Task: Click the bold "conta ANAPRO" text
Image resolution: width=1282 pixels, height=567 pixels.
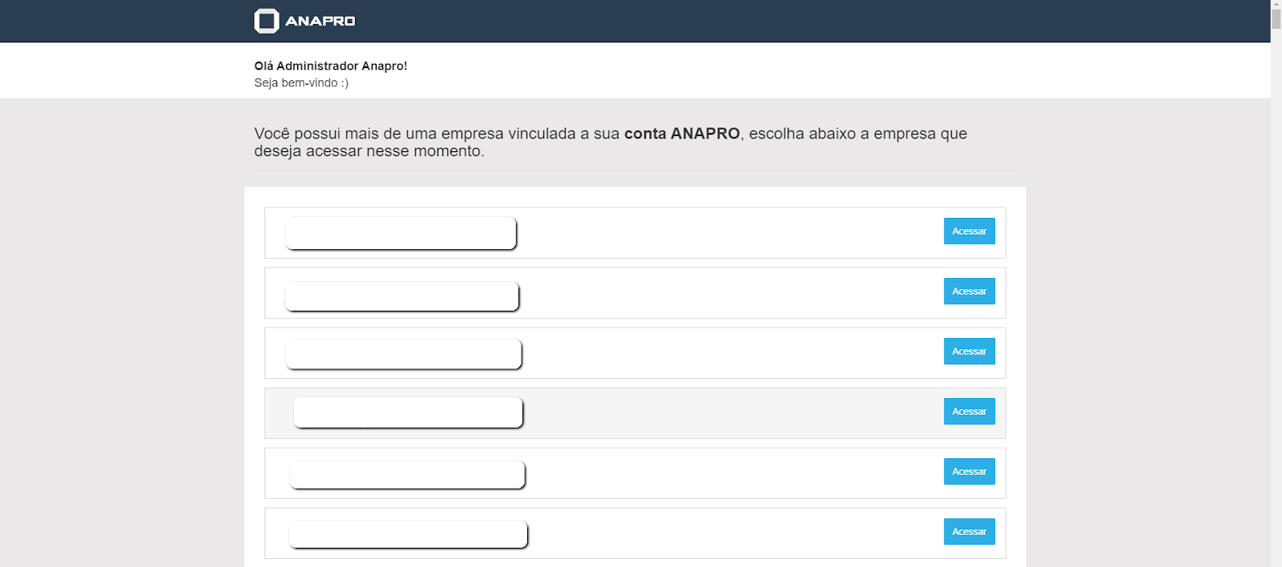Action: click(x=682, y=134)
